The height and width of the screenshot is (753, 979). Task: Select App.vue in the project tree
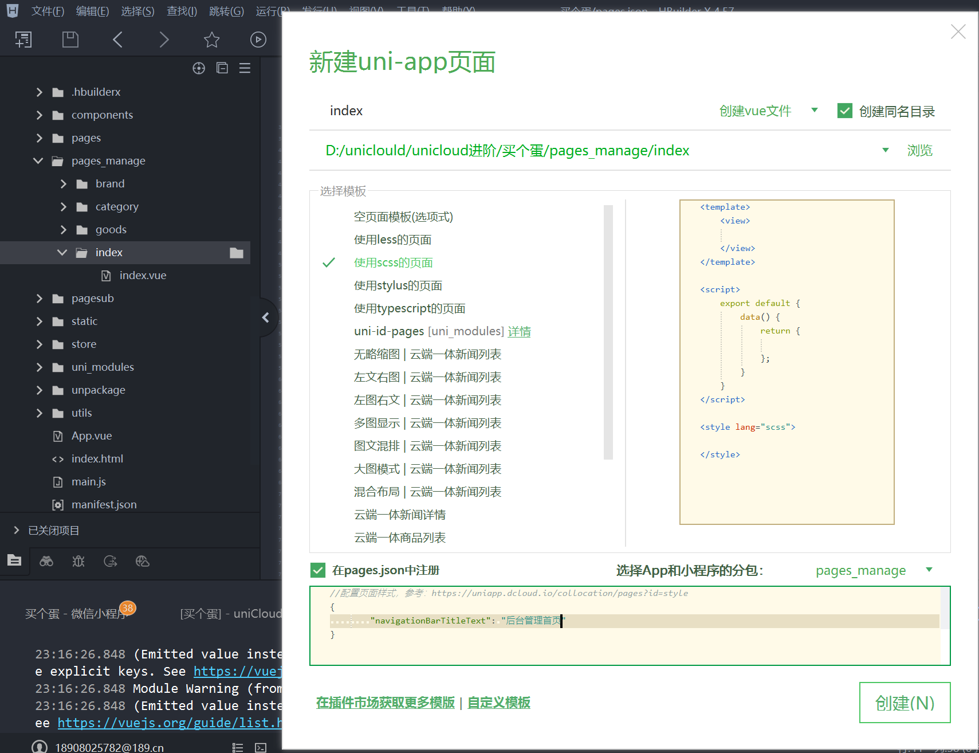point(91,436)
